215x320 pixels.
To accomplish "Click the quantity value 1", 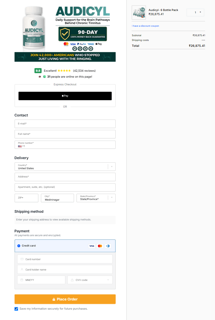I will tap(195, 12).
